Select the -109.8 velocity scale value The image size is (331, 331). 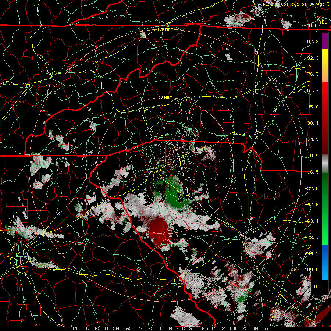310,270
